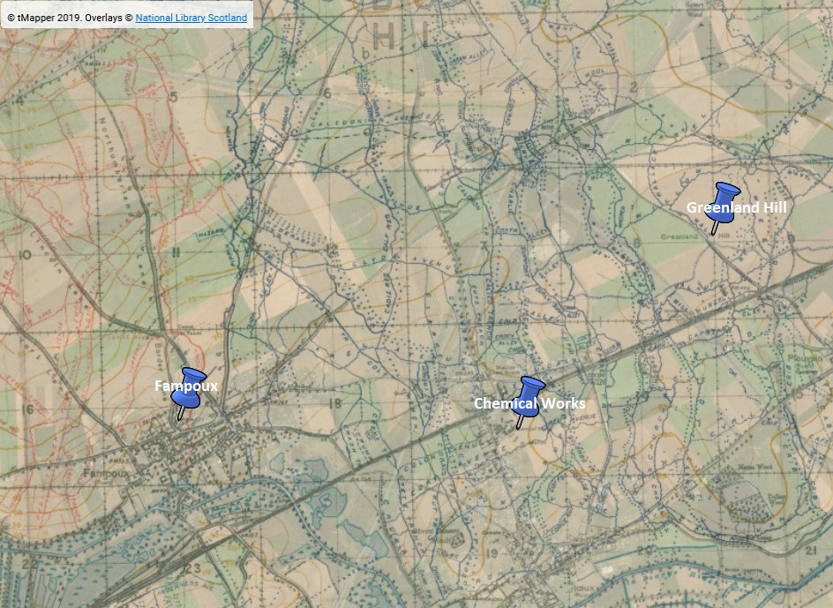
Task: Click grid square number 11 on map
Action: [x=176, y=253]
